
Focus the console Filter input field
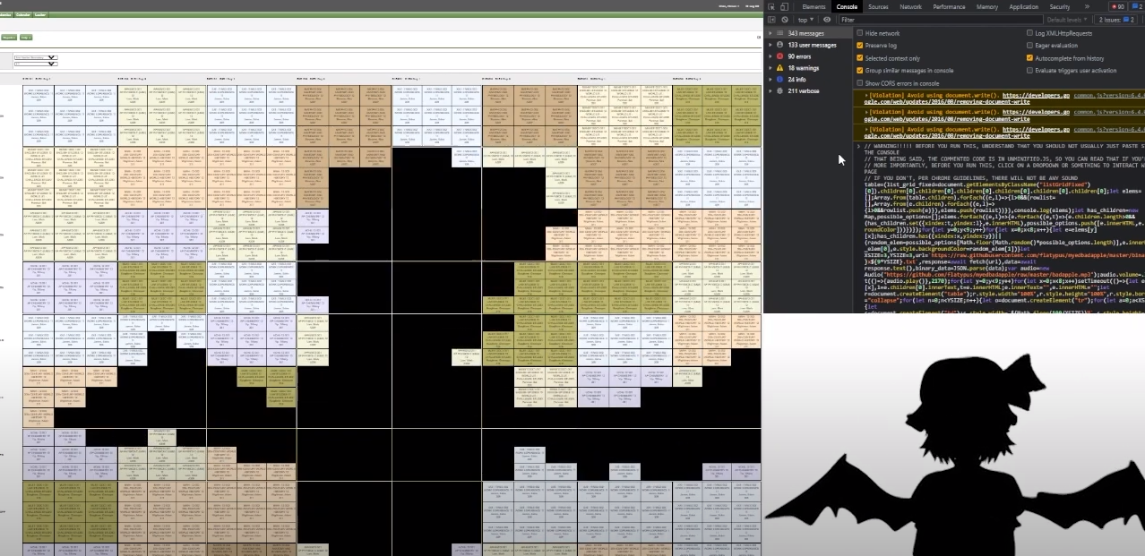point(940,20)
